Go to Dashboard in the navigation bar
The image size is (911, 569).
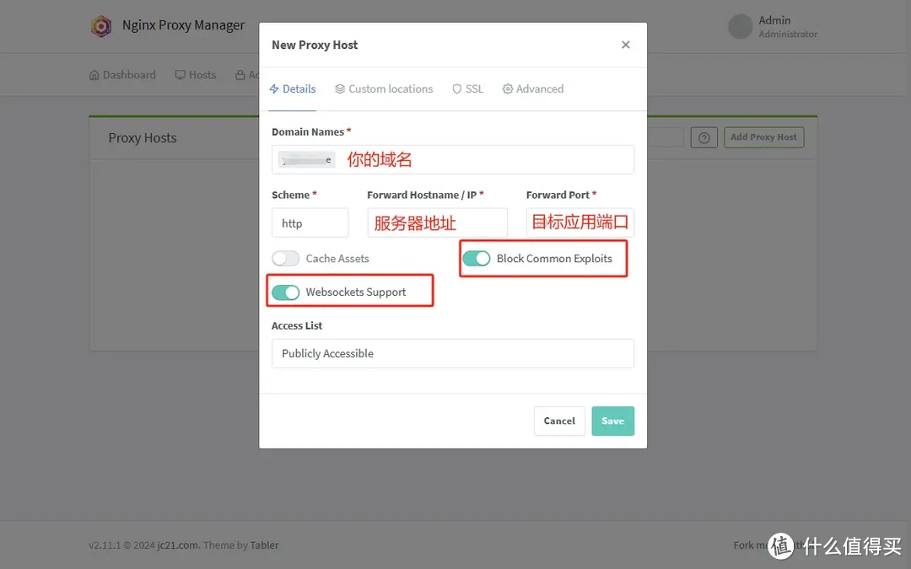click(122, 75)
